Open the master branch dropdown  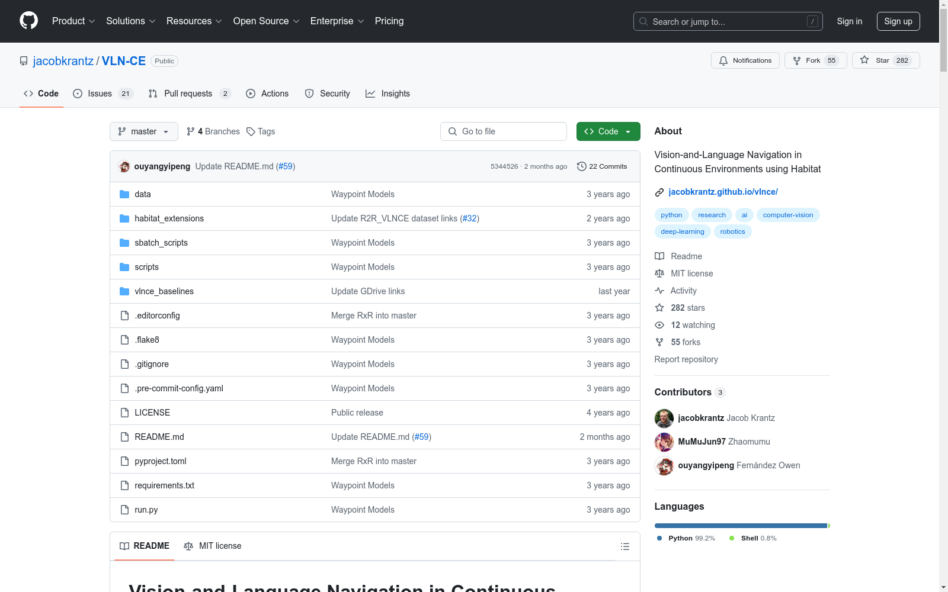click(x=144, y=131)
